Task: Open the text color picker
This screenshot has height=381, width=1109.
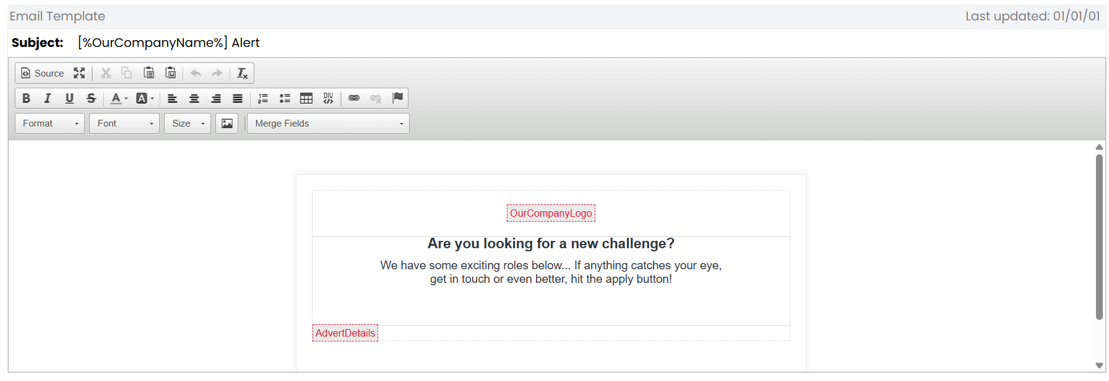Action: (119, 98)
